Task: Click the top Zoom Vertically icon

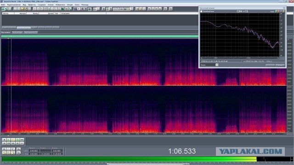Action: tap(18, 149)
